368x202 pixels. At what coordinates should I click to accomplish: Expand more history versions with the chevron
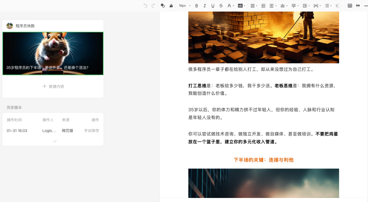[x=55, y=141]
